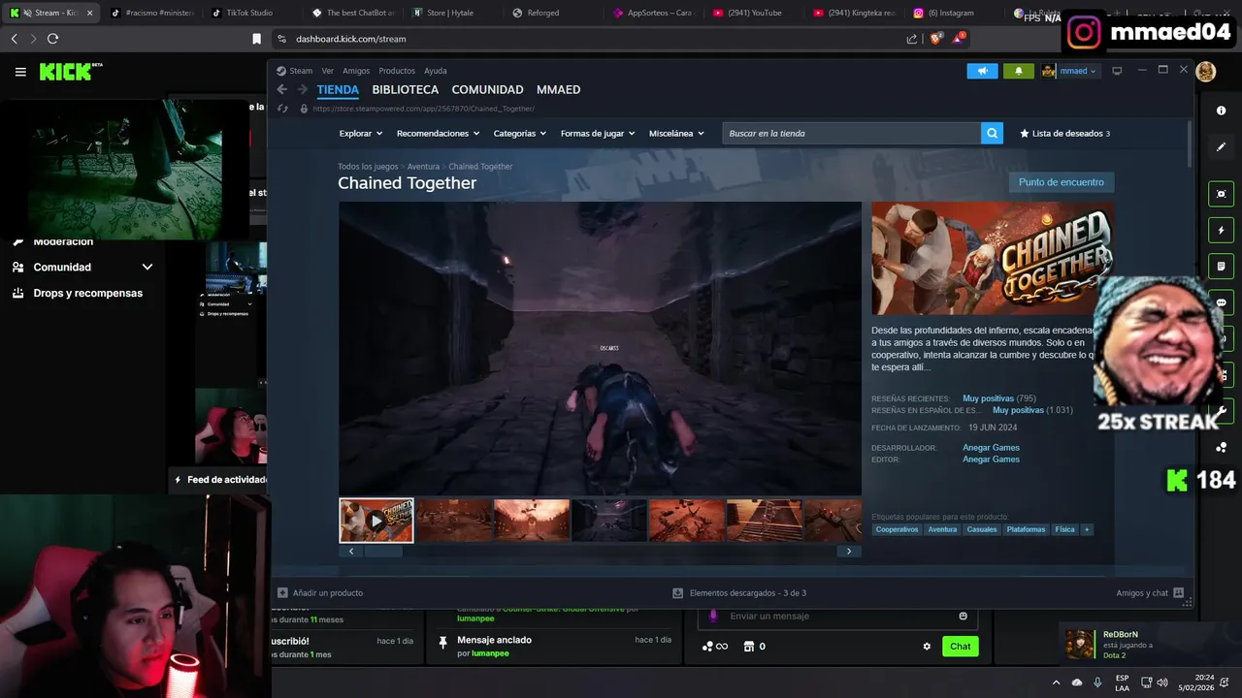1242x698 pixels.
Task: Click Aventura breadcrumb link
Action: [423, 167]
